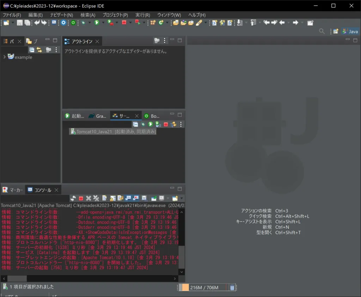Open the ナビゲート(N) menu
Screen dimensions: 361x297
61,15
